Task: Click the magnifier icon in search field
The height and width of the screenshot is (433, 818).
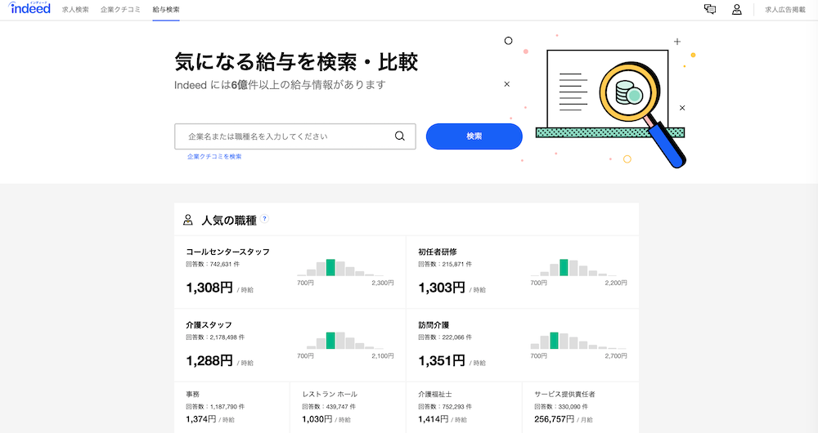Action: click(x=399, y=136)
